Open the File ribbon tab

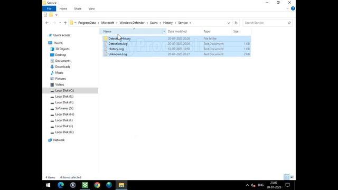49,8
